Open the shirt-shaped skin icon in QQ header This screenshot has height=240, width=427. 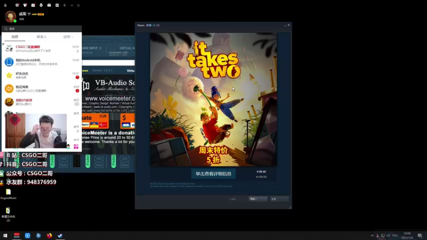point(25,5)
